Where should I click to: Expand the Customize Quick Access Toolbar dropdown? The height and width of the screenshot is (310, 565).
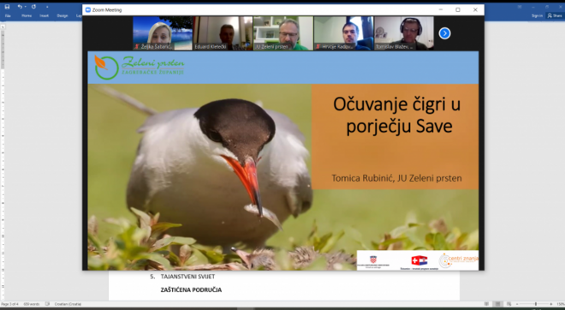47,7
